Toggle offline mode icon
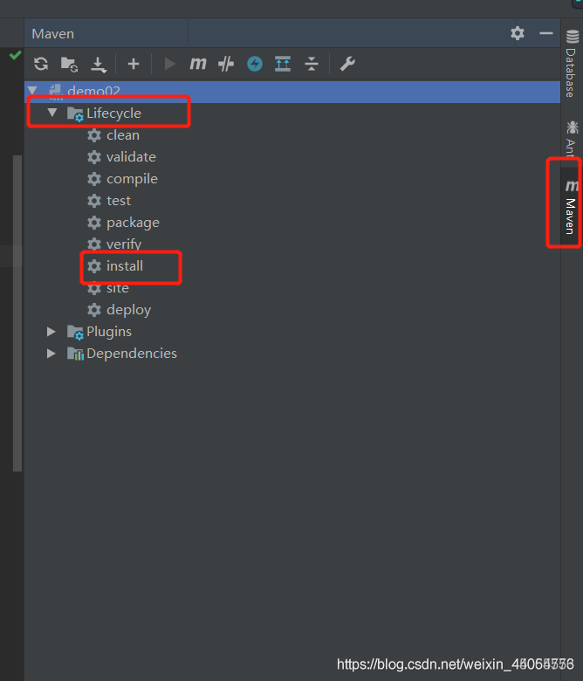The image size is (583, 681). tap(226, 64)
